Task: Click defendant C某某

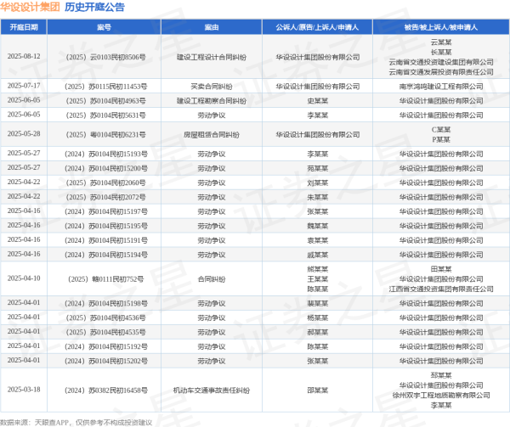Action: pos(441,130)
